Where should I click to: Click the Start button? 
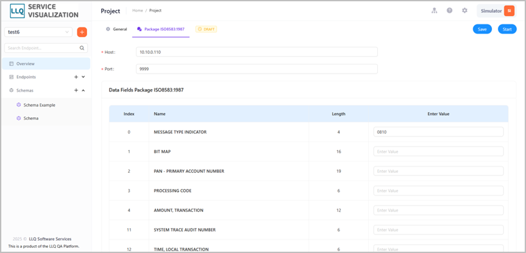point(507,29)
